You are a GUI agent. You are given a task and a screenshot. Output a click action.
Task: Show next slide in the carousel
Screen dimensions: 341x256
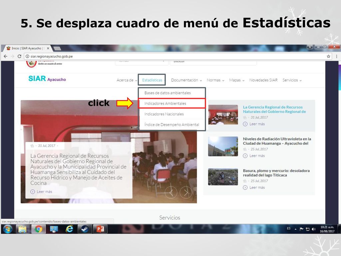tap(186, 192)
